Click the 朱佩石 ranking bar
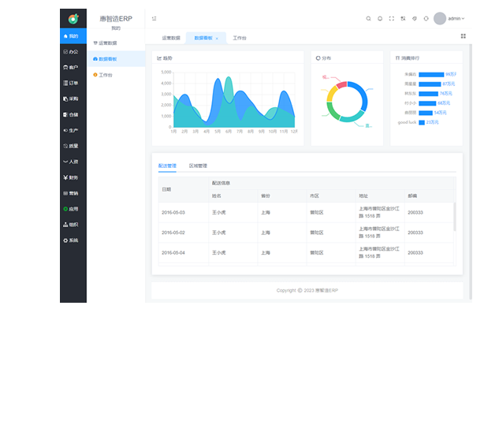This screenshot has width=484, height=421. (431, 74)
